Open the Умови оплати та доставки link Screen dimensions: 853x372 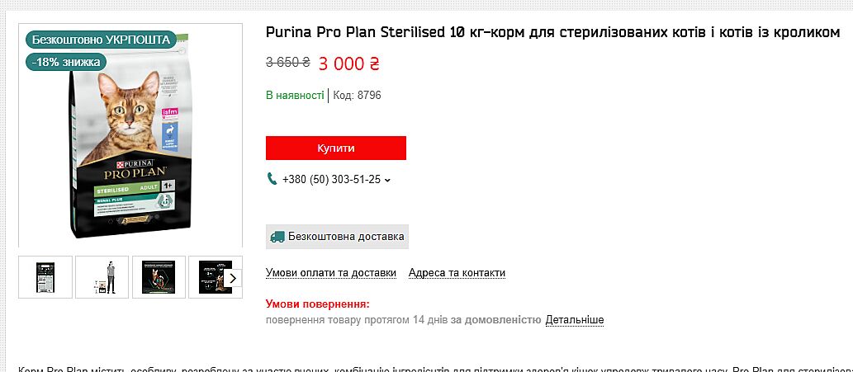[331, 273]
